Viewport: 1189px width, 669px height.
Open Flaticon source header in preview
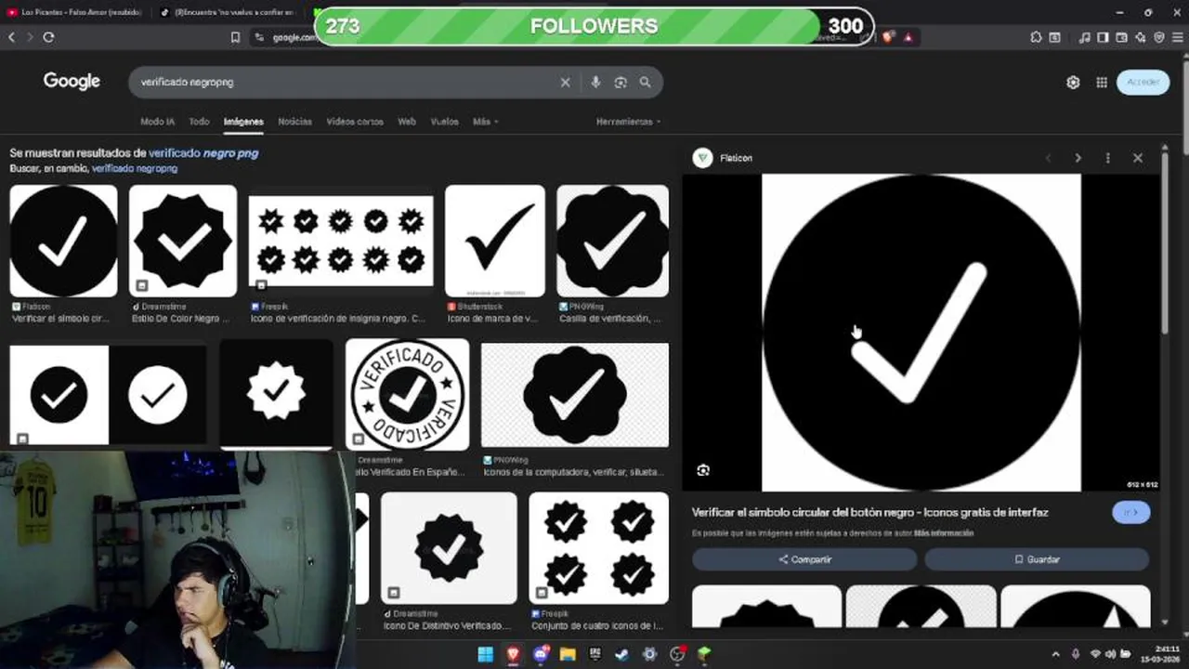[723, 158]
